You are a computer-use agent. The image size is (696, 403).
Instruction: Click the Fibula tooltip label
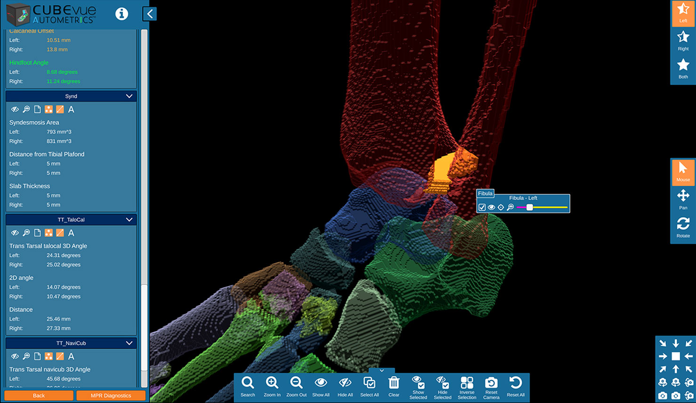pyautogui.click(x=485, y=193)
